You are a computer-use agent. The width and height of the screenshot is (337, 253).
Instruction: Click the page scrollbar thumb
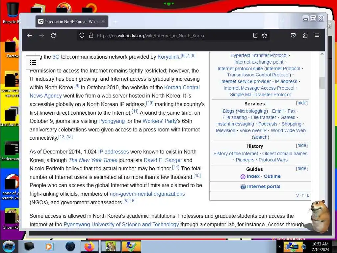pyautogui.click(x=322, y=83)
